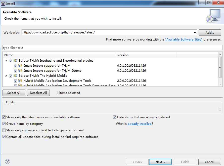Select the Smart Import support for THyM Source row

(x=53, y=71)
